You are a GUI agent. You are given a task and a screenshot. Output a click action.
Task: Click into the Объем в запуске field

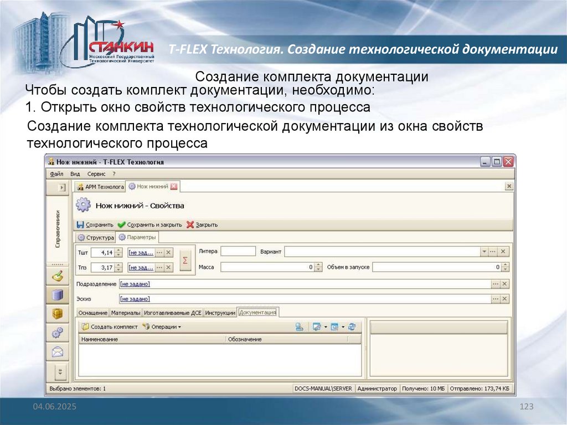437,267
